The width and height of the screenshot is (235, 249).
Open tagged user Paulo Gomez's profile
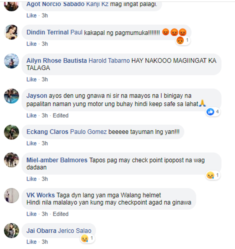tap(88, 132)
